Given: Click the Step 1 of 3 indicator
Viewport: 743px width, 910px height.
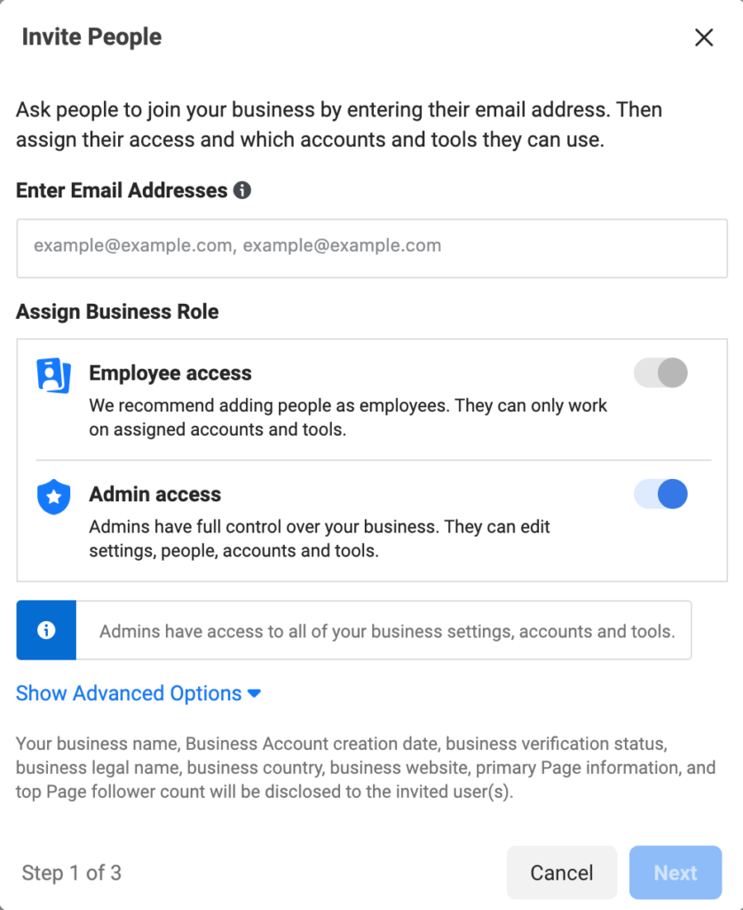Looking at the screenshot, I should tap(72, 873).
